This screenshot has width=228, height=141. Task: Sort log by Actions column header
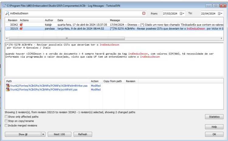click(x=31, y=20)
